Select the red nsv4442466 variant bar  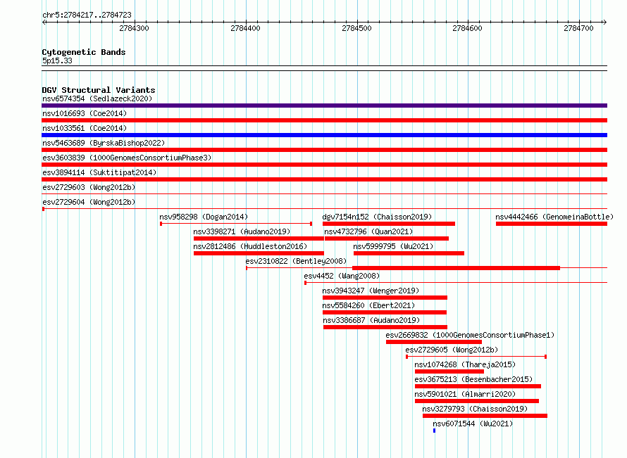[552, 224]
